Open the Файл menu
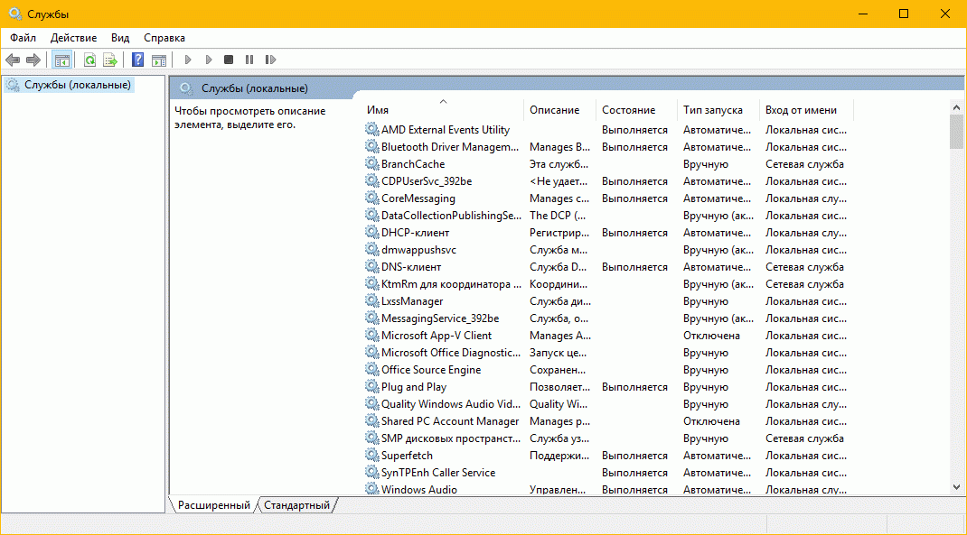Screen dimensions: 967x535 (x=23, y=38)
